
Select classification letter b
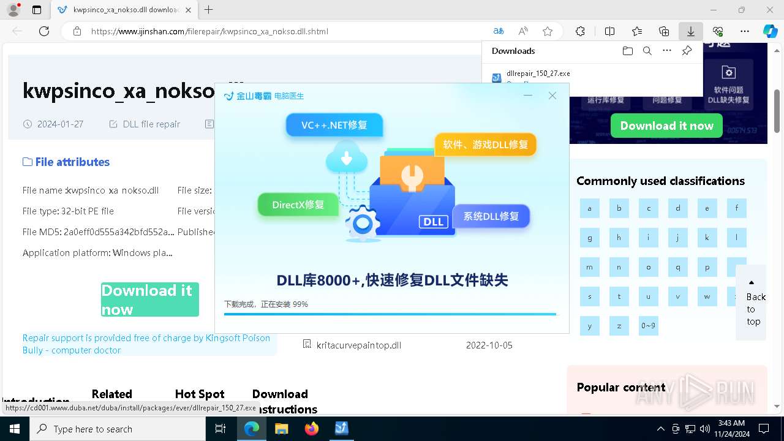tap(619, 208)
